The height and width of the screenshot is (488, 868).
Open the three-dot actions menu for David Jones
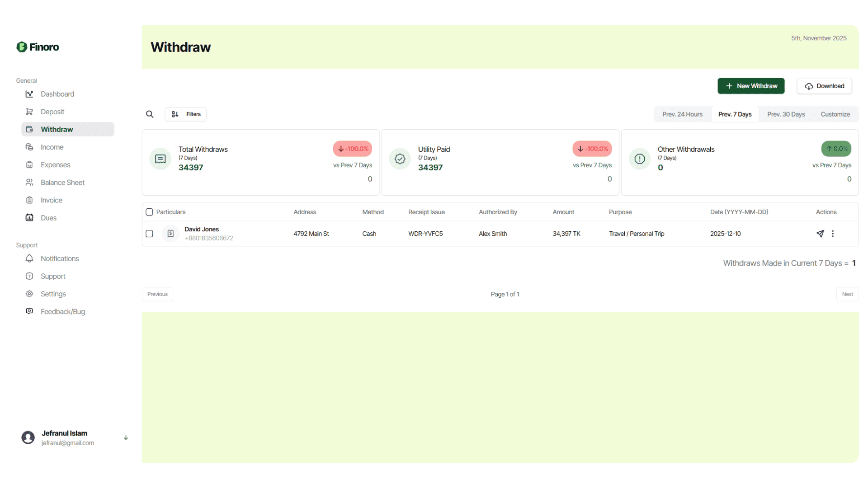pos(833,234)
